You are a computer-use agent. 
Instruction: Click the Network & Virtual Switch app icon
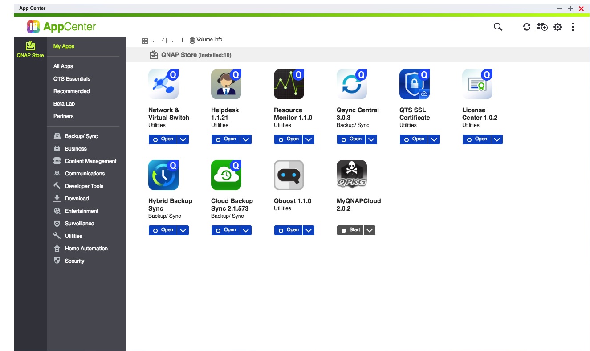click(x=163, y=84)
